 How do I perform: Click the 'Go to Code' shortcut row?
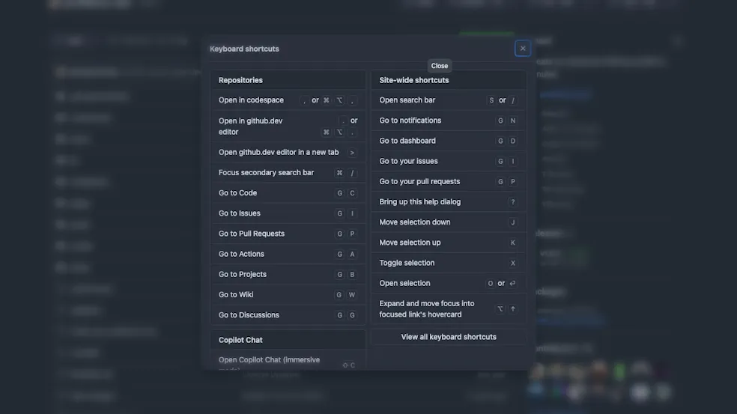(288, 193)
